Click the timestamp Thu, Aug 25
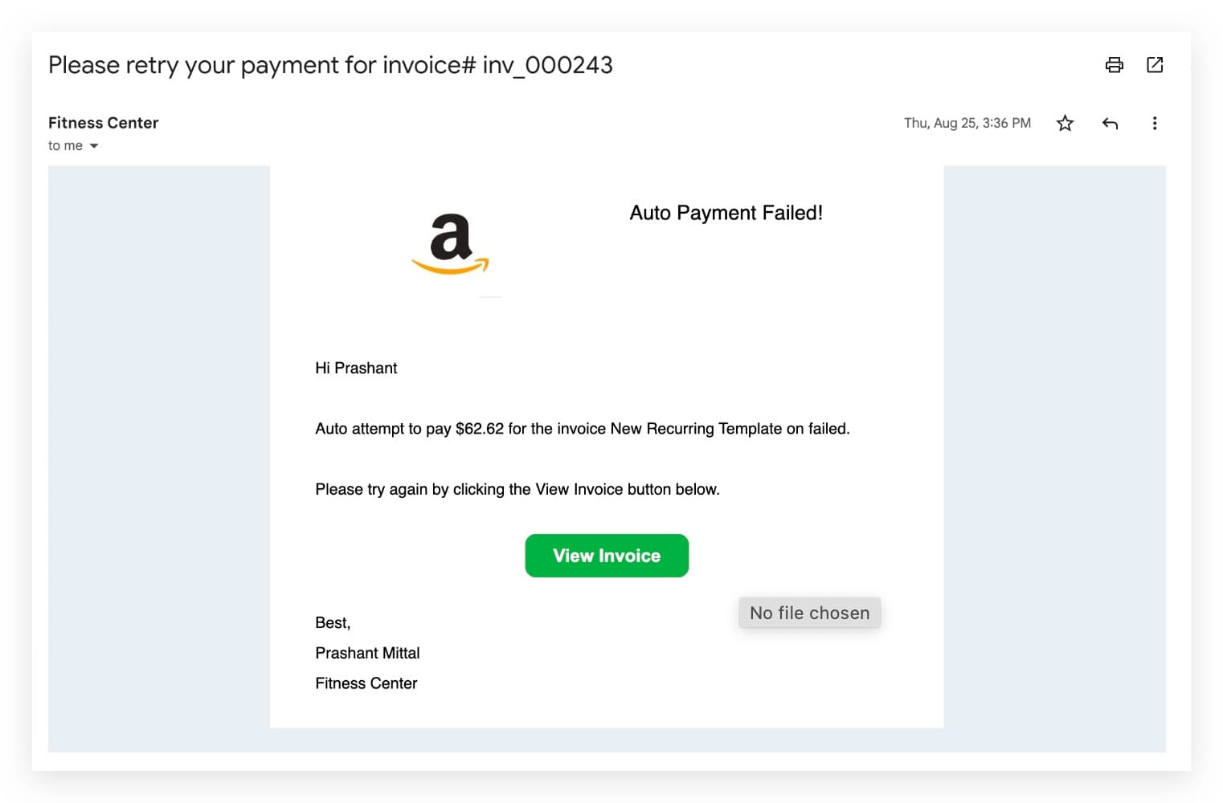 click(x=967, y=122)
